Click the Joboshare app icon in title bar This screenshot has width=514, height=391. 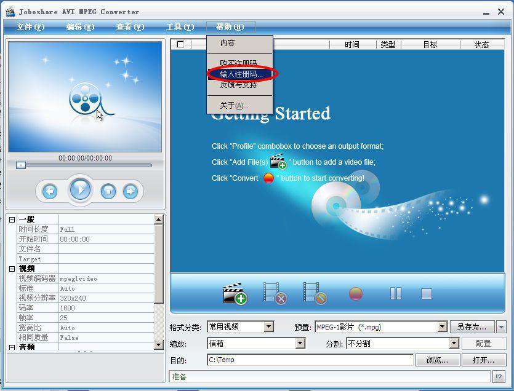(x=10, y=12)
